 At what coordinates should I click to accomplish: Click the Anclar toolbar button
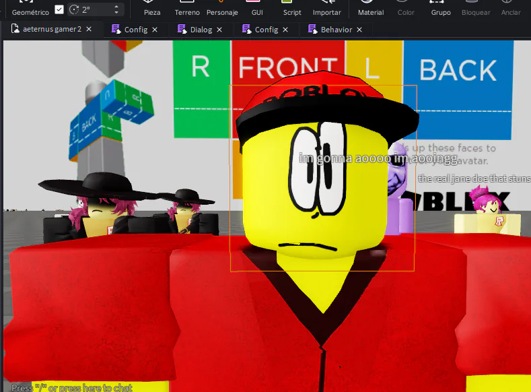pos(511,8)
